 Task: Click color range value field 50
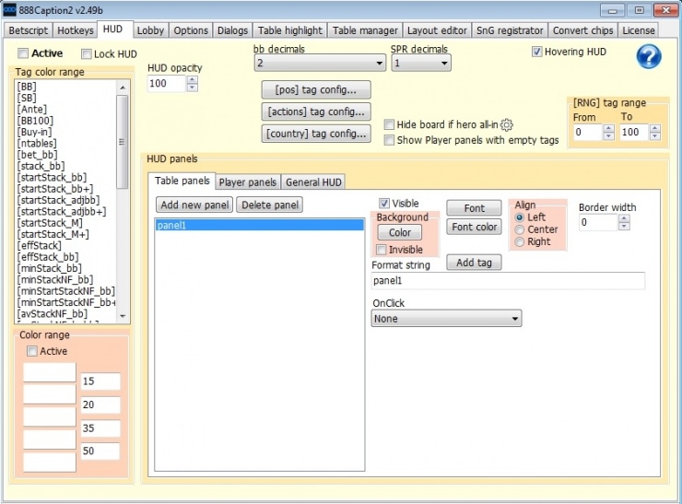(x=100, y=451)
